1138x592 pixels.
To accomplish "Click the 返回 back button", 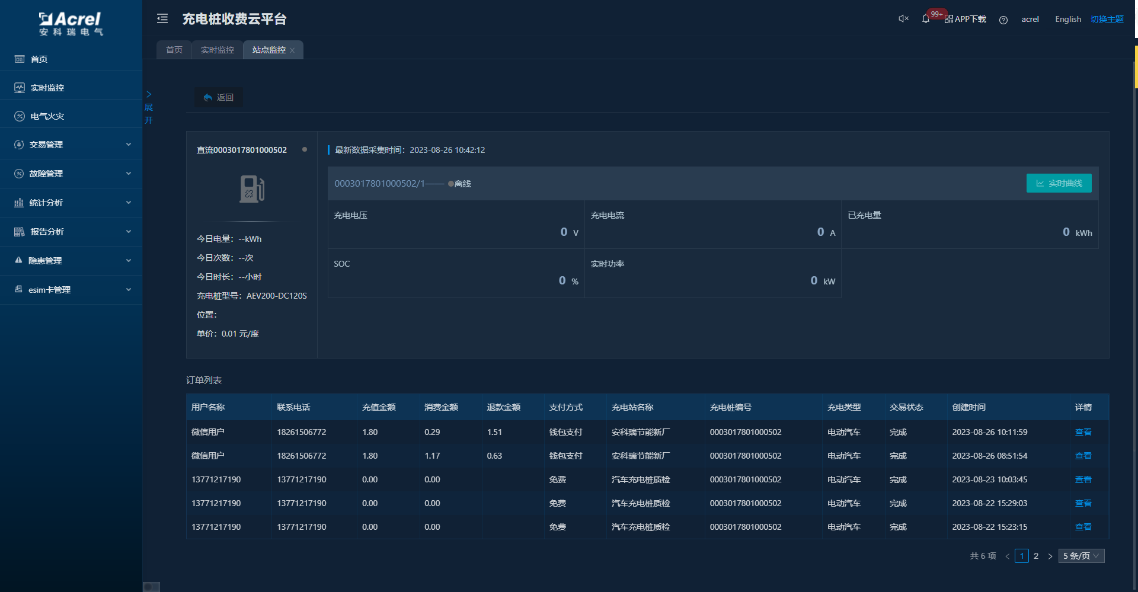I will click(219, 98).
